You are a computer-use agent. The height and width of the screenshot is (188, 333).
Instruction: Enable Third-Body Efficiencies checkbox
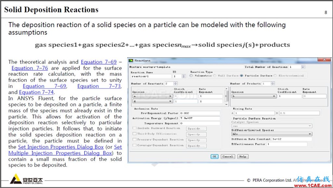coord(134,134)
